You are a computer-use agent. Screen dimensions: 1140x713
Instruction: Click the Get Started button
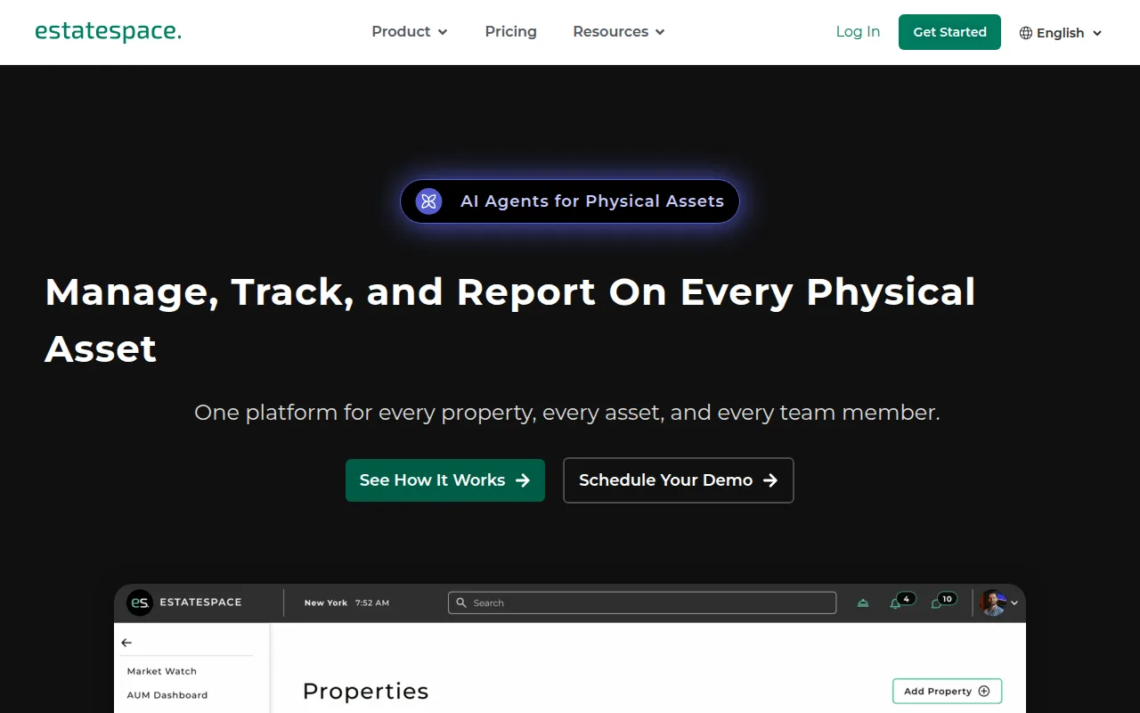[949, 32]
